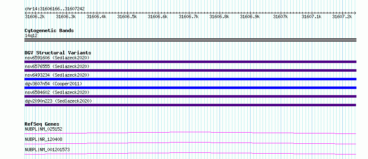Click the 31607.1k ruler tick label
Screen dimensions: 368x159
point(311,16)
